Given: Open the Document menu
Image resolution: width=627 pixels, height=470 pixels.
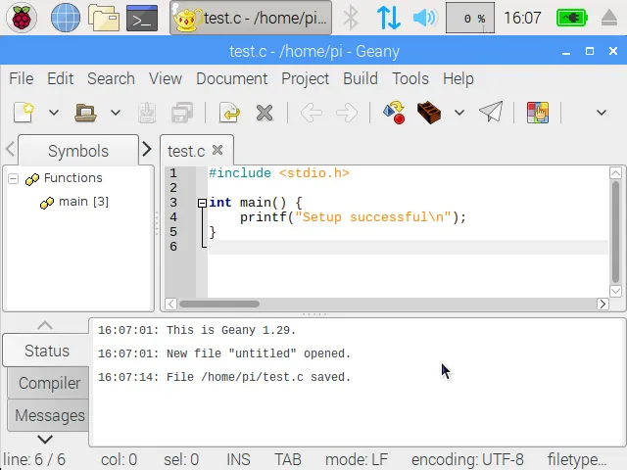Looking at the screenshot, I should [231, 78].
